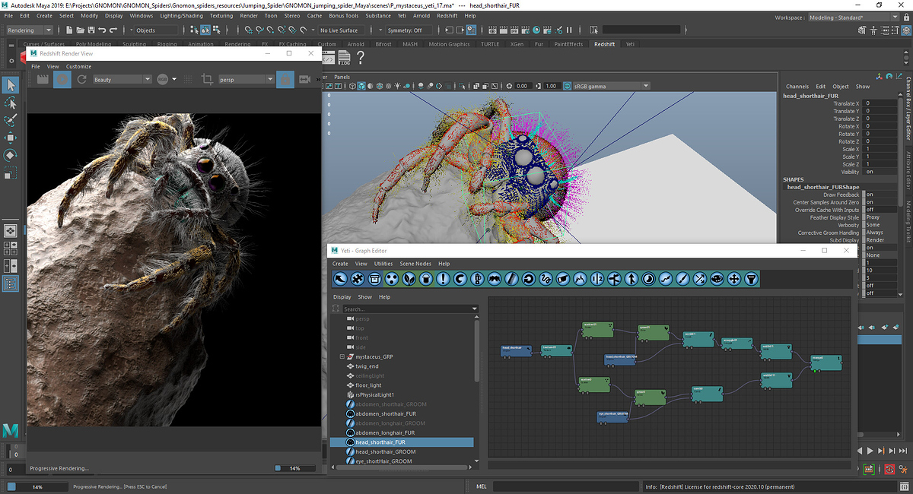Open the Yeti menu in Maya's menu bar
913x494 pixels.
point(402,15)
